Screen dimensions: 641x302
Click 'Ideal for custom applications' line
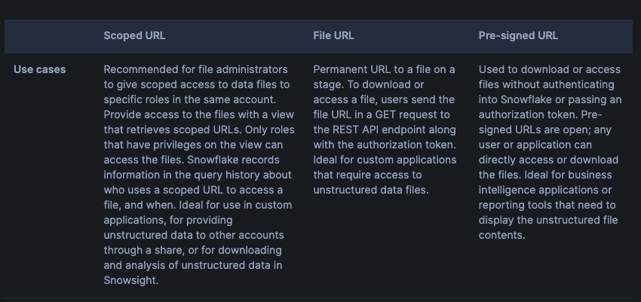click(x=385, y=160)
